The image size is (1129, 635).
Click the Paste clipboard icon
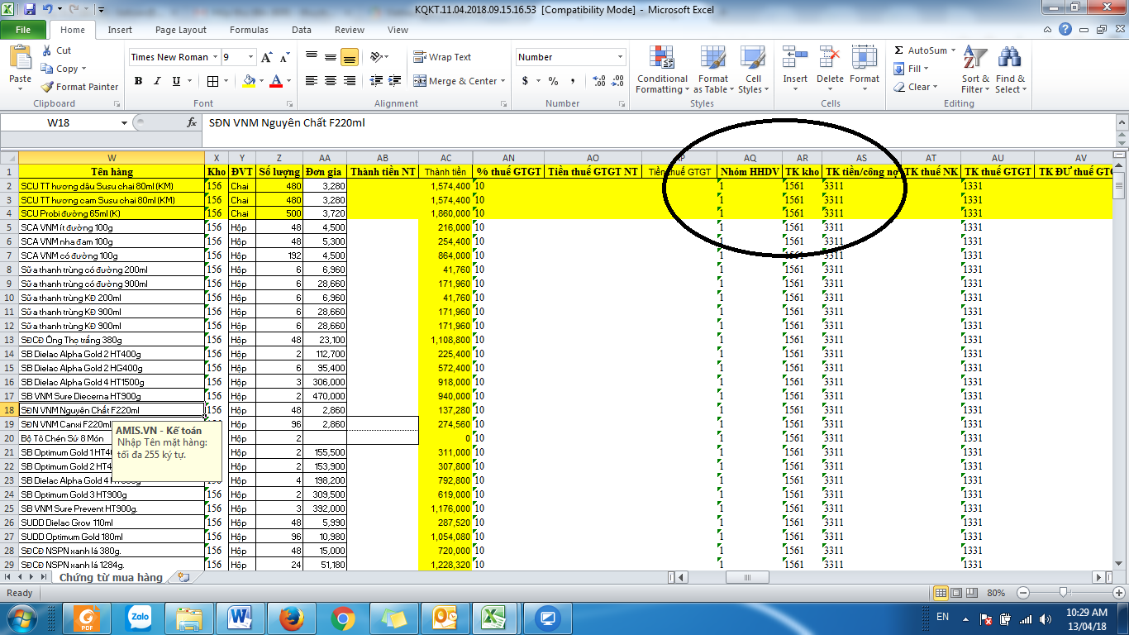click(20, 58)
